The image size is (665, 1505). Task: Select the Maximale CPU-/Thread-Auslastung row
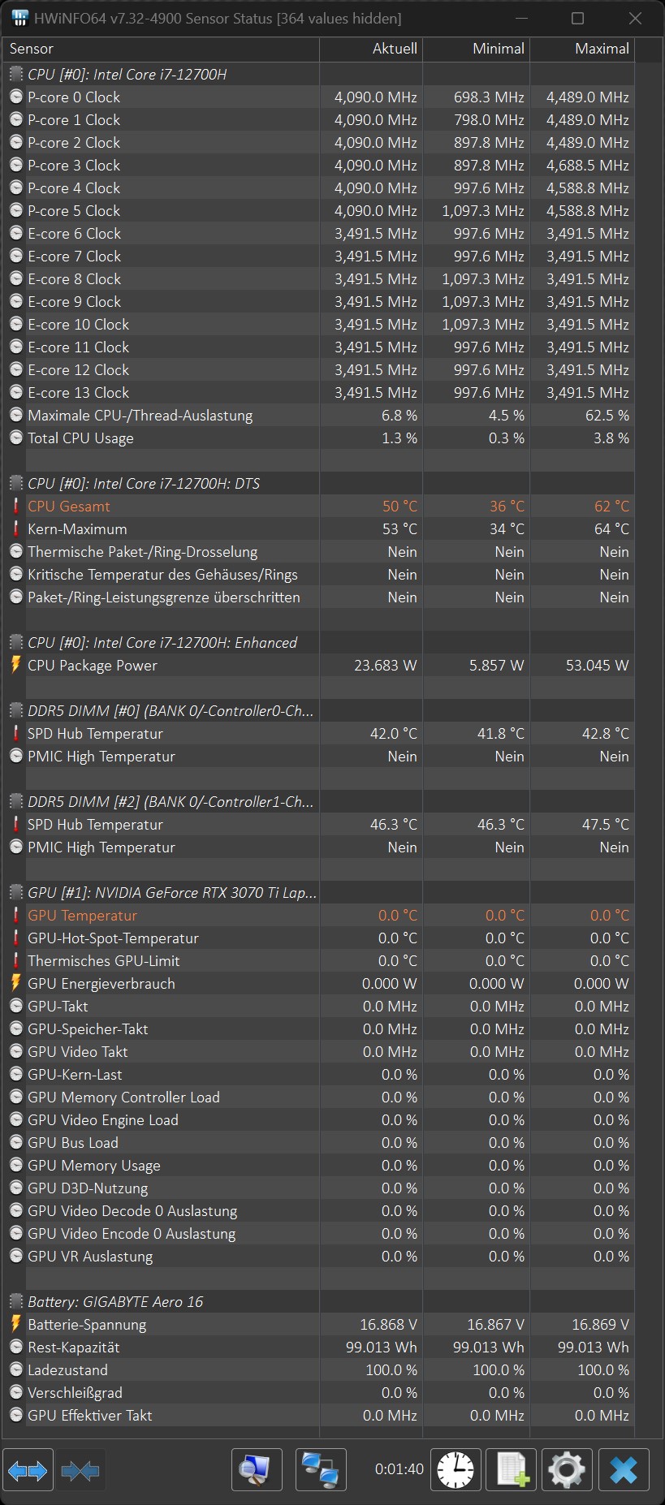[x=318, y=415]
